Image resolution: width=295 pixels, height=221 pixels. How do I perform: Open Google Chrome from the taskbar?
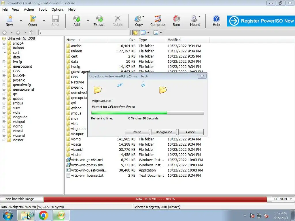pyautogui.click(x=44, y=215)
